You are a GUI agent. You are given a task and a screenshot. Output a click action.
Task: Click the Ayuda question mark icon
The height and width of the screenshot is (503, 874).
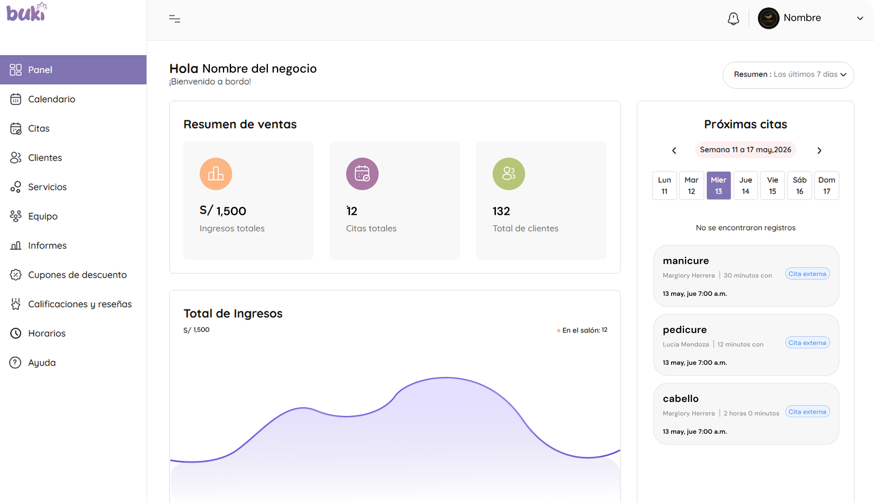(16, 363)
